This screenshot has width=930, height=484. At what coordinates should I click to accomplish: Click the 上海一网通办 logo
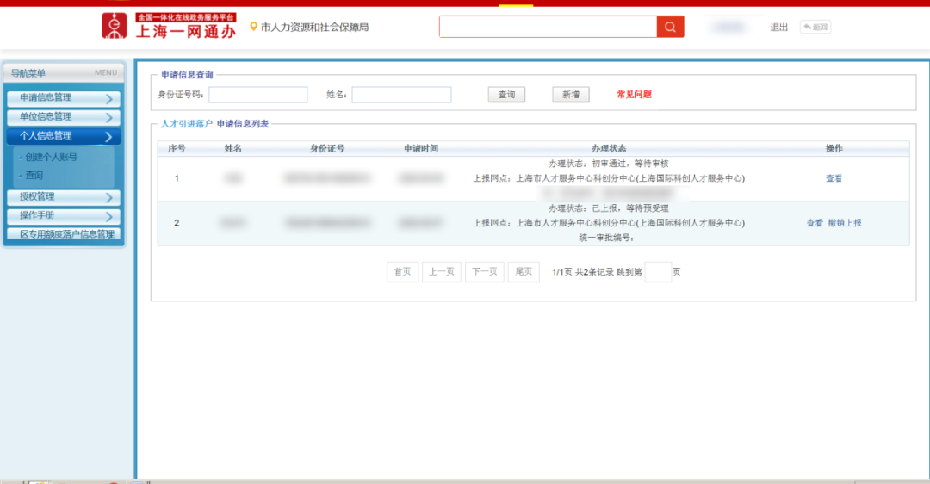pos(169,26)
